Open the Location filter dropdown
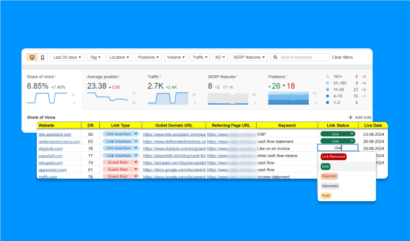 [119, 57]
